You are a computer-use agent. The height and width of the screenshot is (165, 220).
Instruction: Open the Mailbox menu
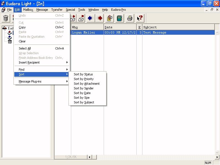(28, 10)
